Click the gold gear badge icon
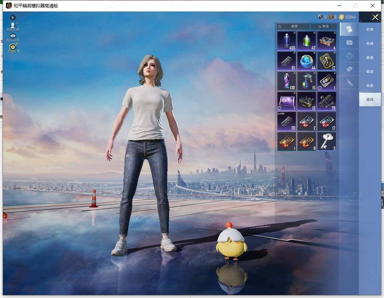Image resolution: width=384 pixels, height=298 pixels. 13,47
